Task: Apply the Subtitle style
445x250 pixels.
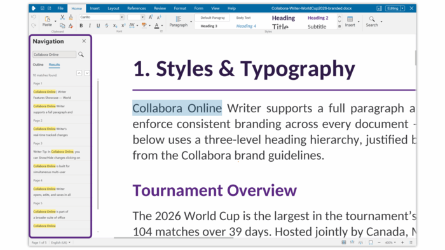Action: [x=317, y=27]
